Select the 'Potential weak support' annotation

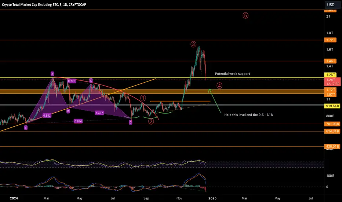[233, 74]
